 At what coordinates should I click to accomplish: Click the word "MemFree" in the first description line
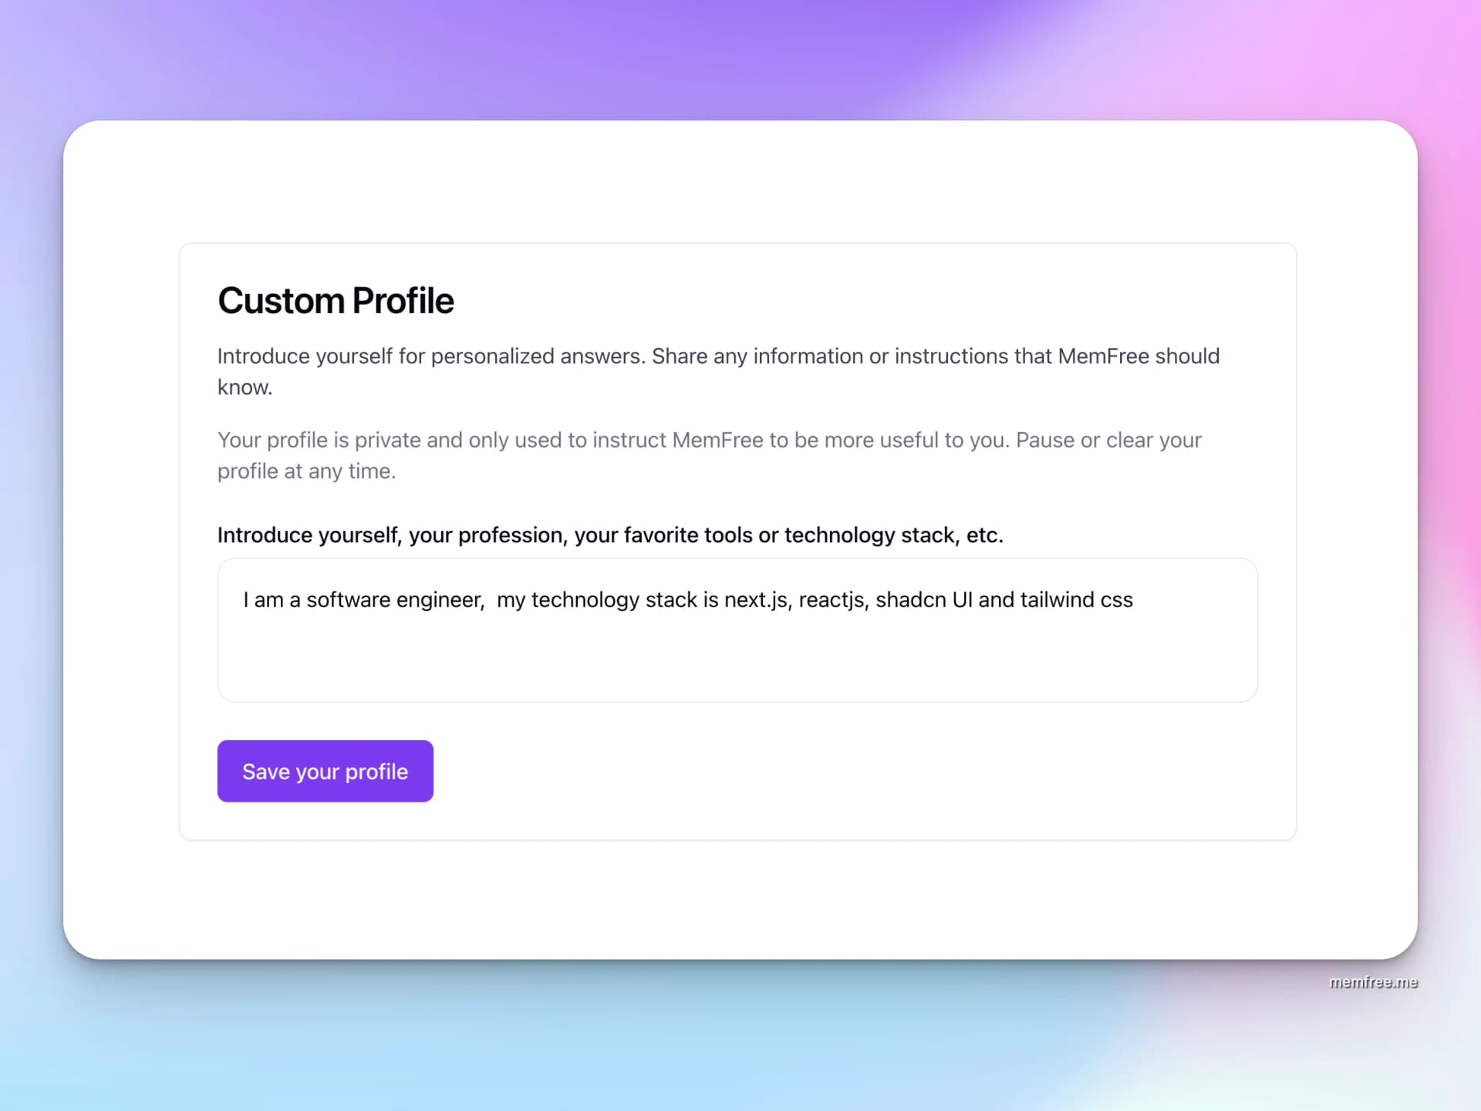[x=1103, y=356]
